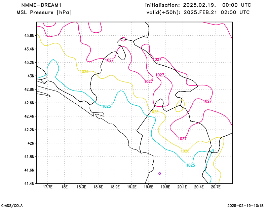
Task: Click the 2025-02-19-10:18 timestamp
Action: pyautogui.click(x=245, y=206)
